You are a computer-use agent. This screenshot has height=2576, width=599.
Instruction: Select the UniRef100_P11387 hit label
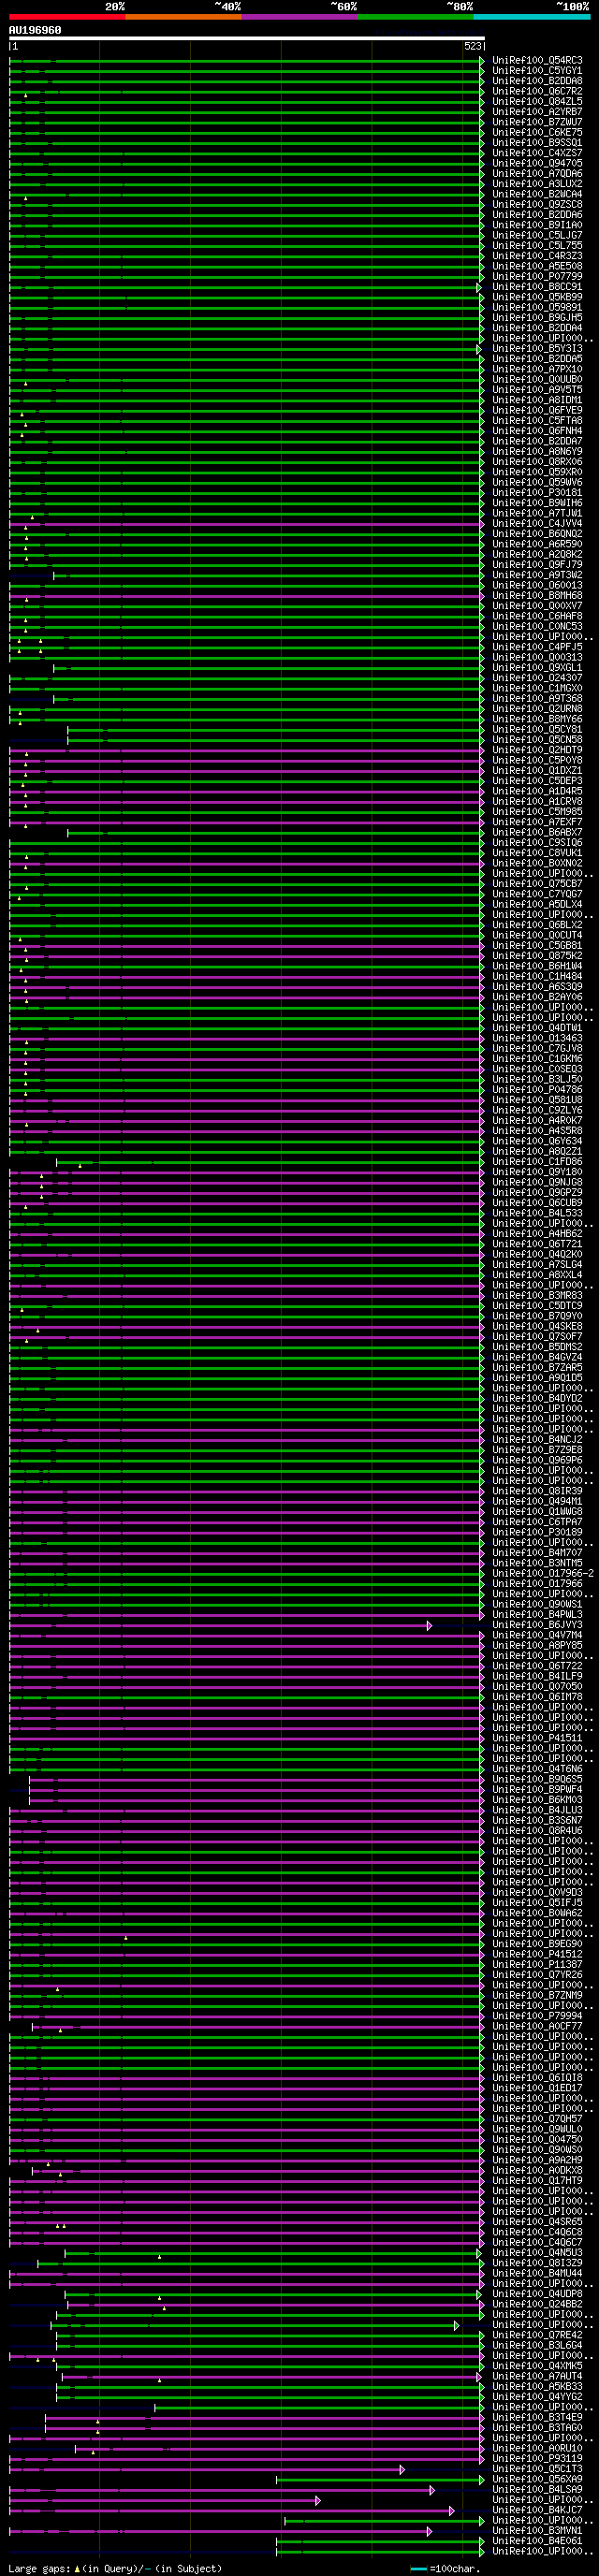pos(537,1965)
